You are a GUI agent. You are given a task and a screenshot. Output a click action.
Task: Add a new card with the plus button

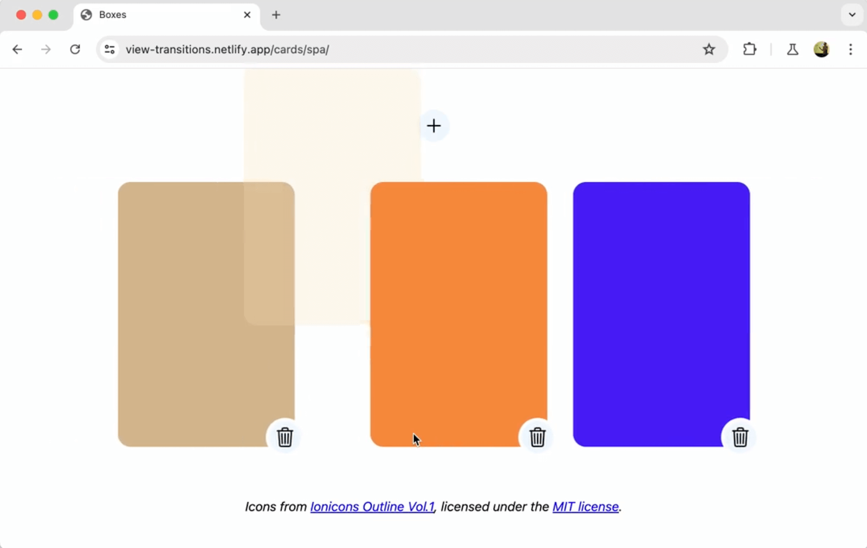(x=433, y=126)
